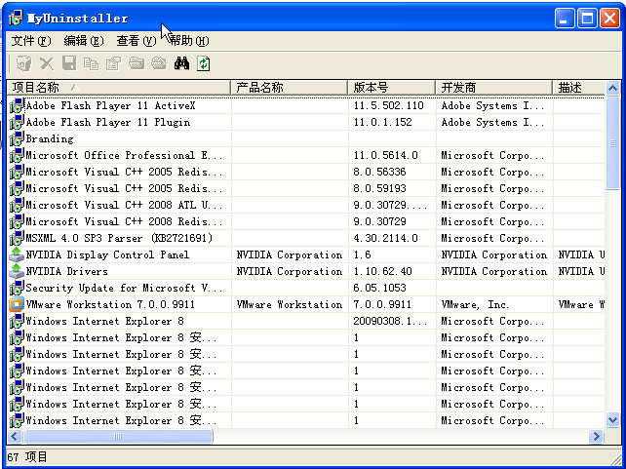Viewport: 626px width, 469px height.
Task: Open the 查看(V) menu
Action: 137,41
